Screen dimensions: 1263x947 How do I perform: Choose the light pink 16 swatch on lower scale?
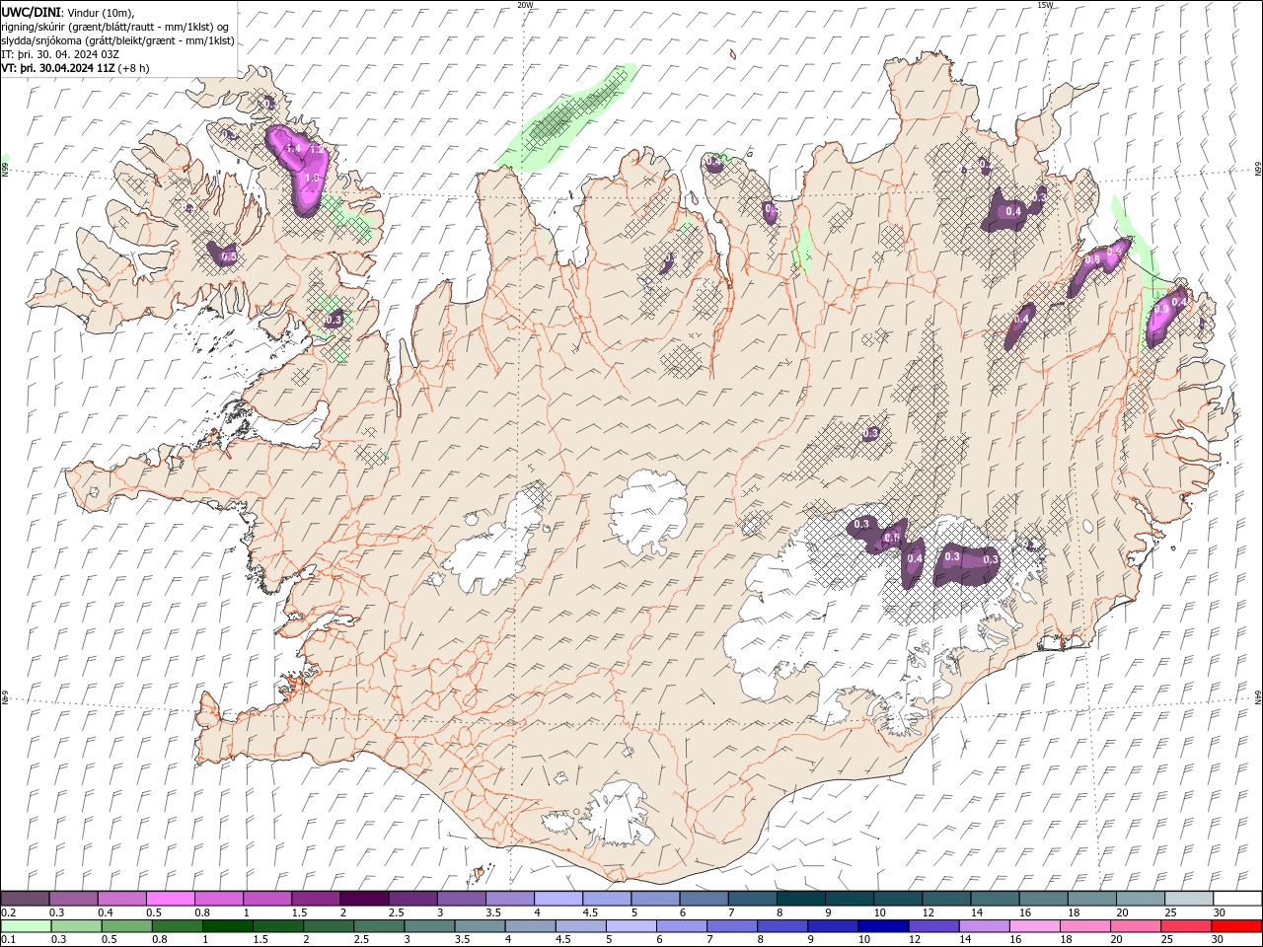click(1035, 926)
